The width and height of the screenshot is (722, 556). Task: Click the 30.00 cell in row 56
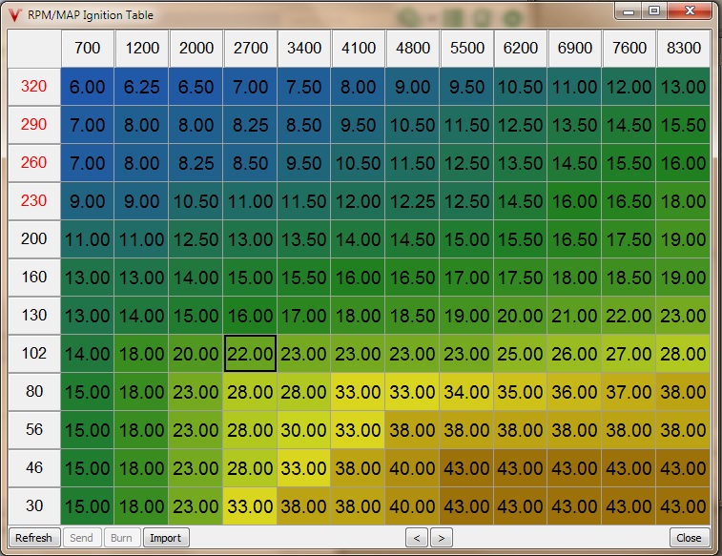(305, 430)
